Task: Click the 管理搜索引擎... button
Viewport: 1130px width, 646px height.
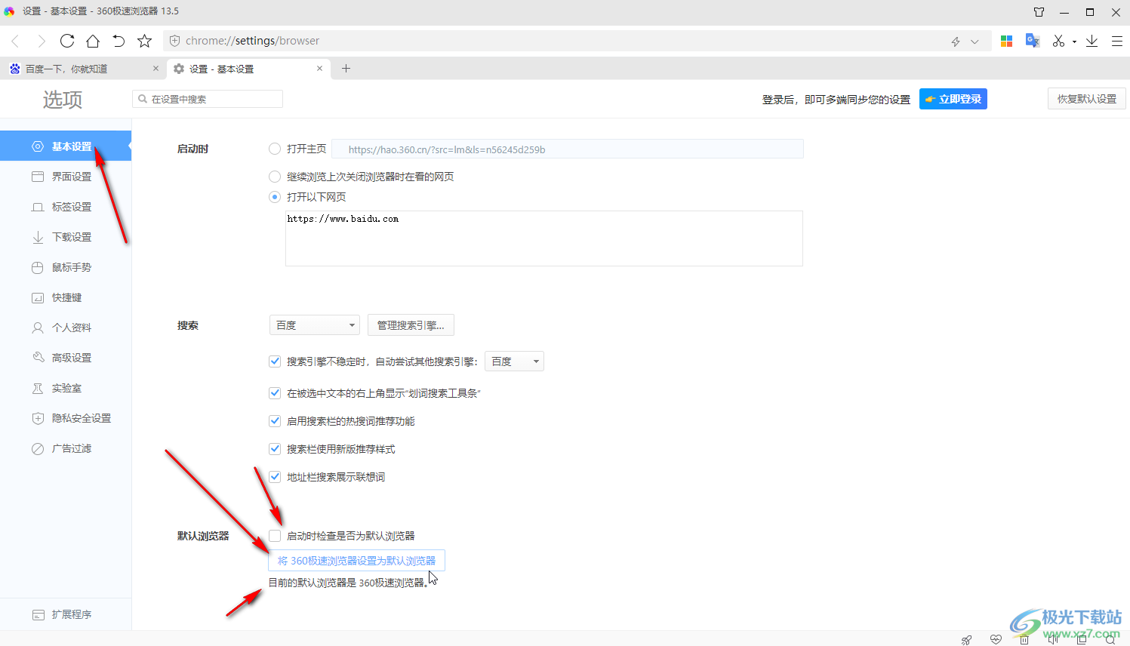Action: pos(411,325)
